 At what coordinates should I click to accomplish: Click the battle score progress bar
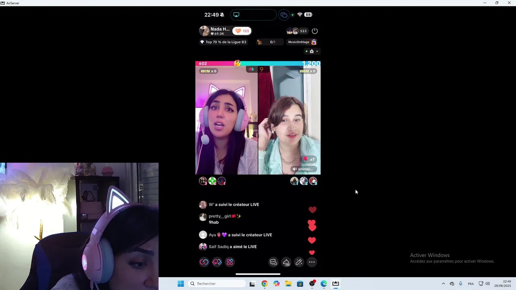coord(258,64)
